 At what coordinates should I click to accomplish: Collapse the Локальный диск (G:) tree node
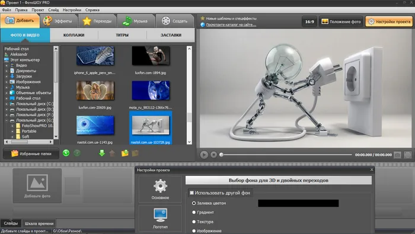pos(7,120)
